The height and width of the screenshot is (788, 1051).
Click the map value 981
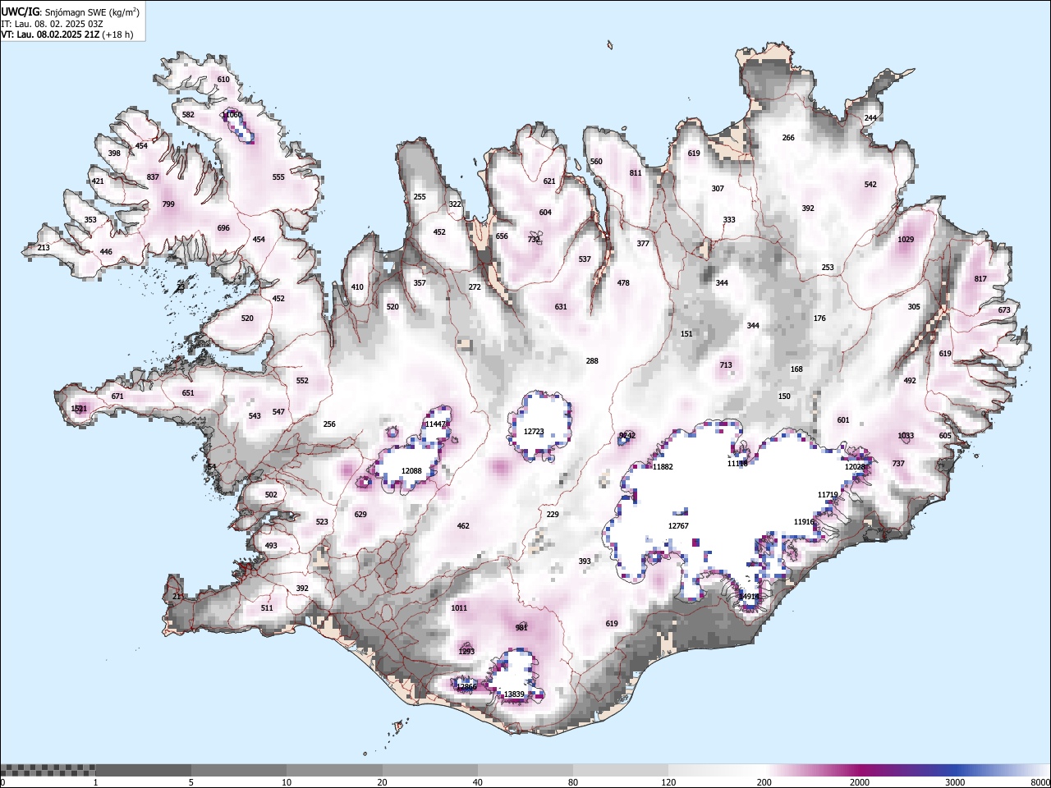click(x=521, y=628)
